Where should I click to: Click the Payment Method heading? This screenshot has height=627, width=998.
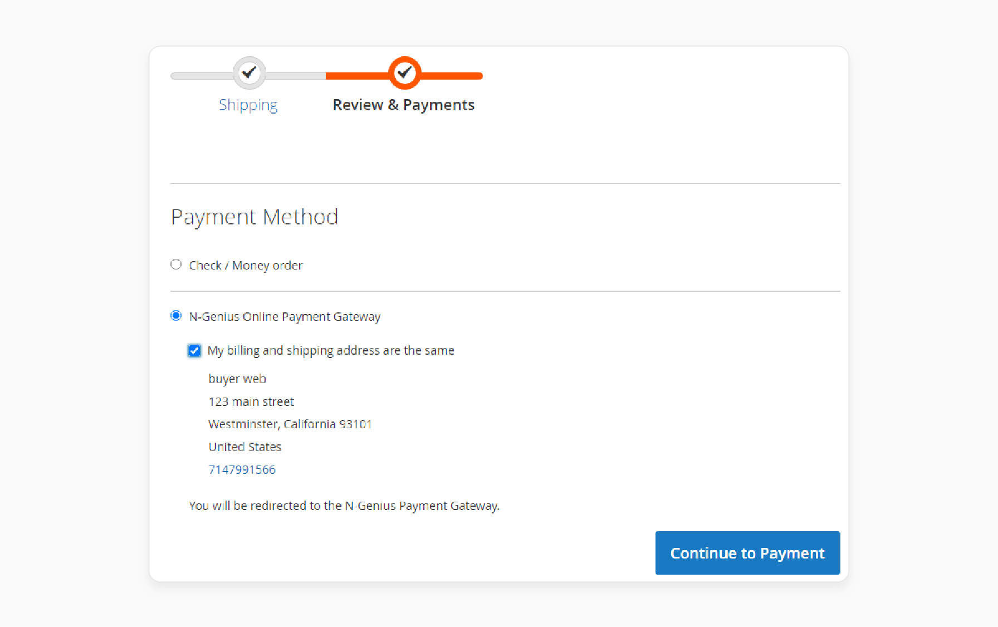(x=255, y=217)
